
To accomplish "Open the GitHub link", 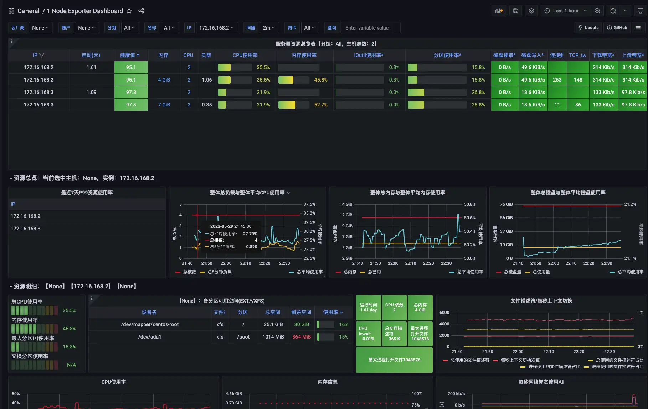I will click(x=617, y=28).
